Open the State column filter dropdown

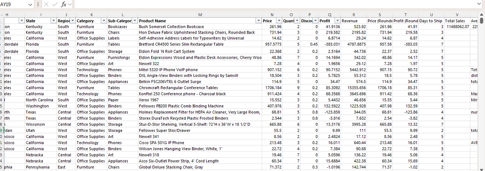pos(53,21)
